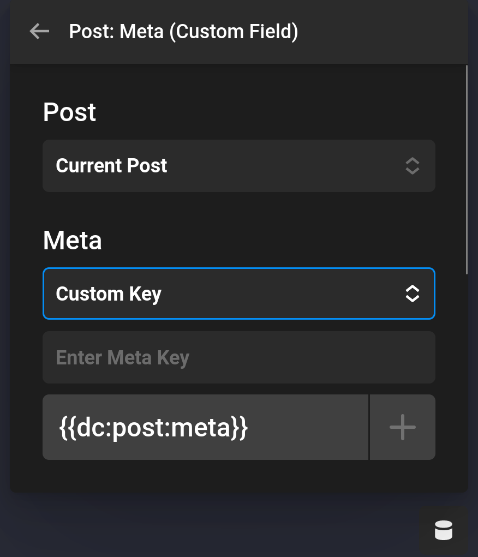The width and height of the screenshot is (478, 557).
Task: Select the {{dc:post:meta}} token text field
Action: pyautogui.click(x=206, y=427)
